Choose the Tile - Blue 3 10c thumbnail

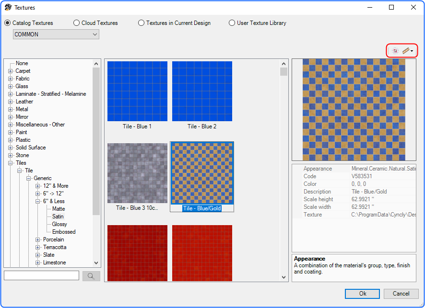tap(137, 173)
